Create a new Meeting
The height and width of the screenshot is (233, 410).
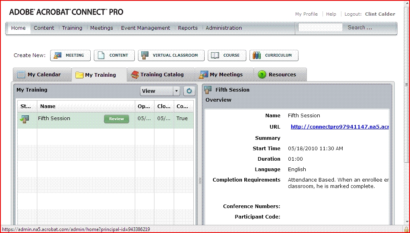[70, 55]
